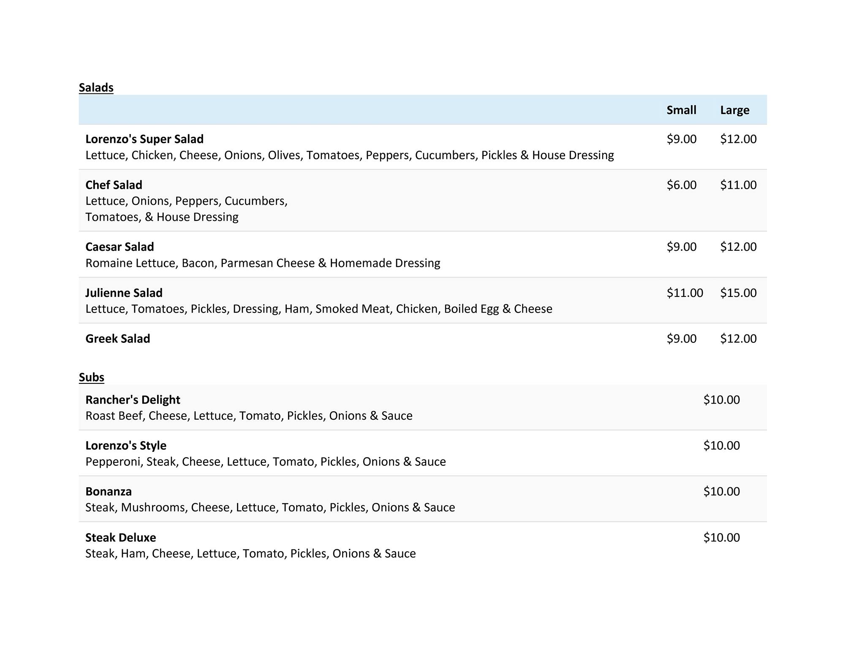Click the Lorenzo's Super Salad title

tap(144, 139)
